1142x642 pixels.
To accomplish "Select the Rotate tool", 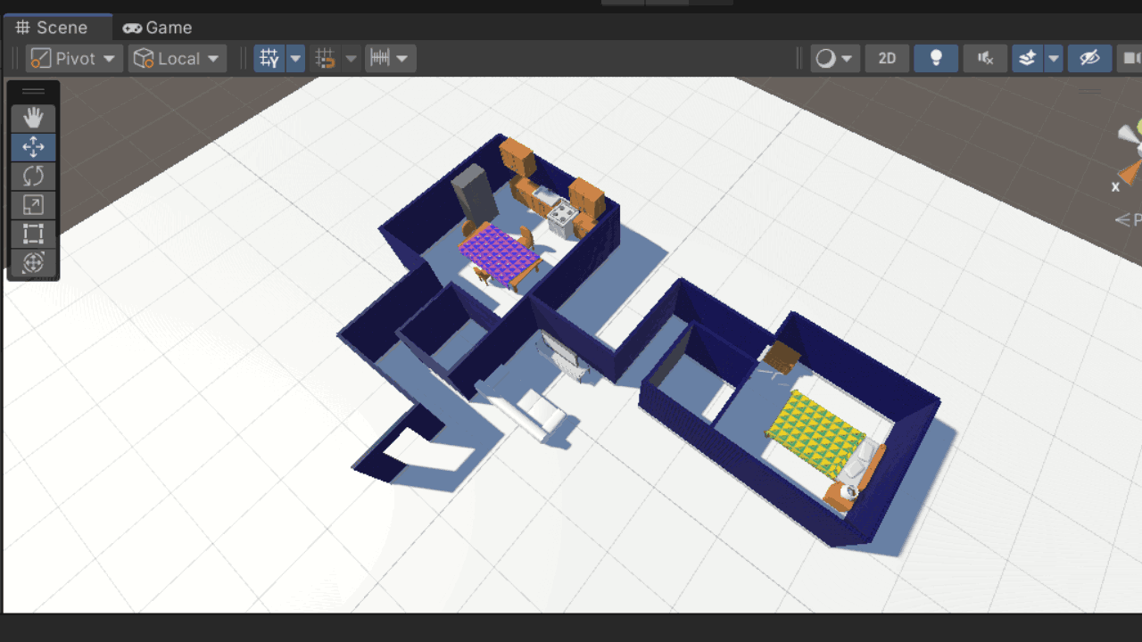I will [x=33, y=176].
